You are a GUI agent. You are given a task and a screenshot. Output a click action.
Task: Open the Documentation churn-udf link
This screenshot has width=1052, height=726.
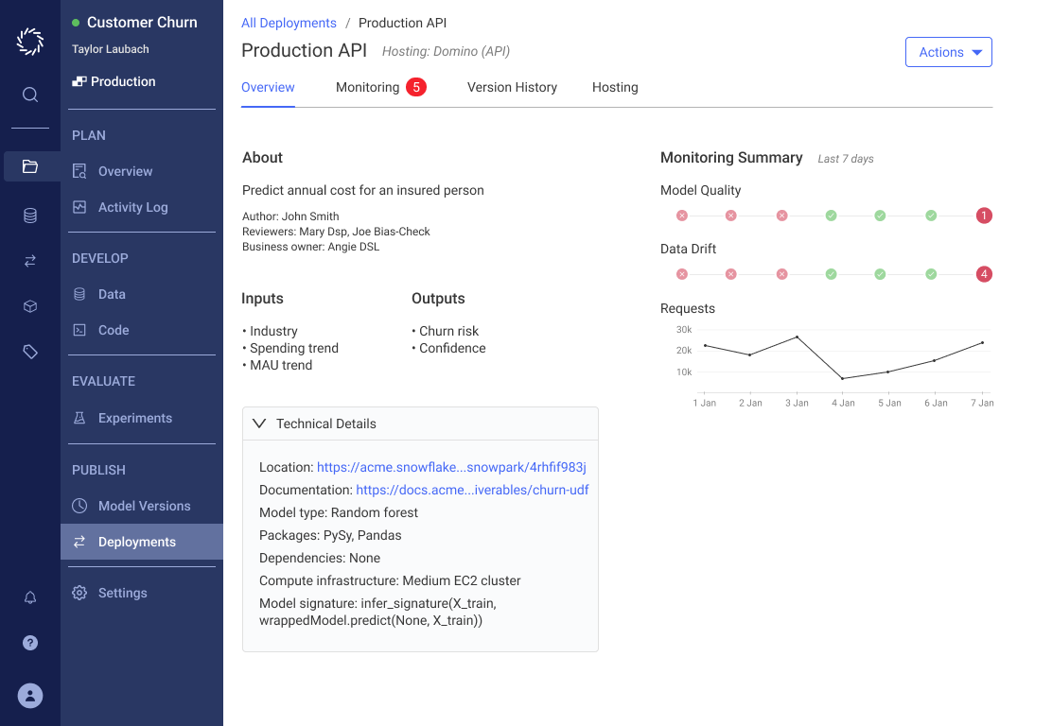click(x=472, y=490)
